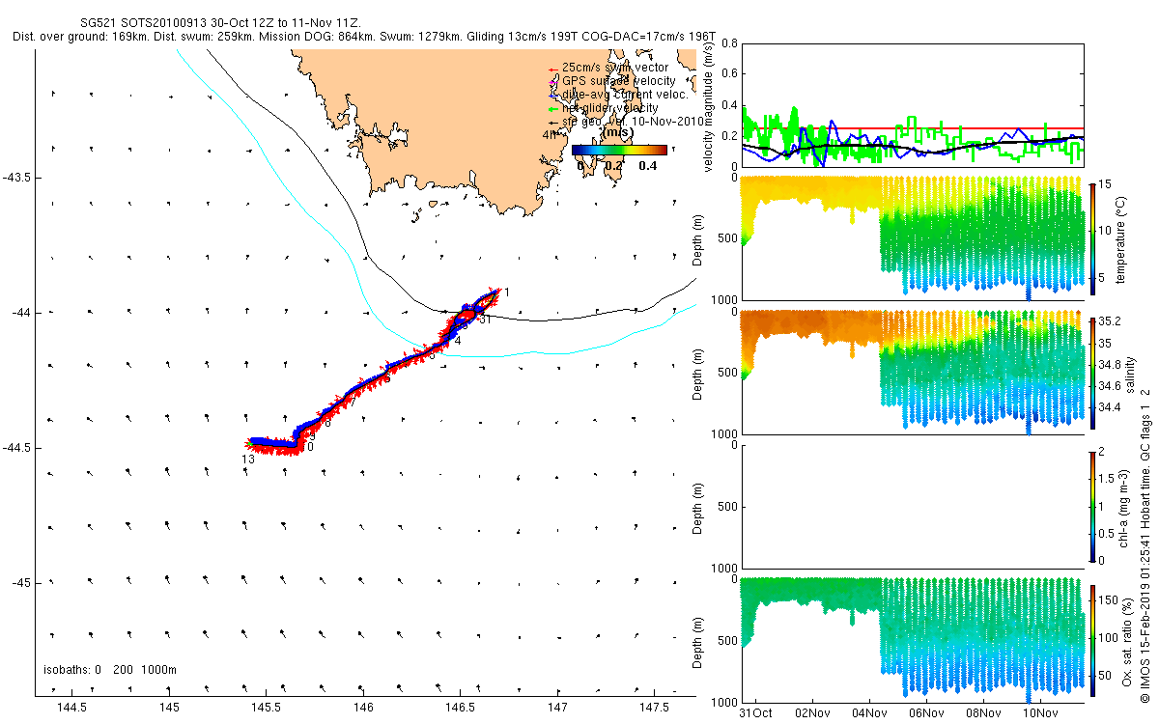1159x724 pixels.
Task: Click the temperature depth-section panel
Action: pyautogui.click(x=912, y=237)
